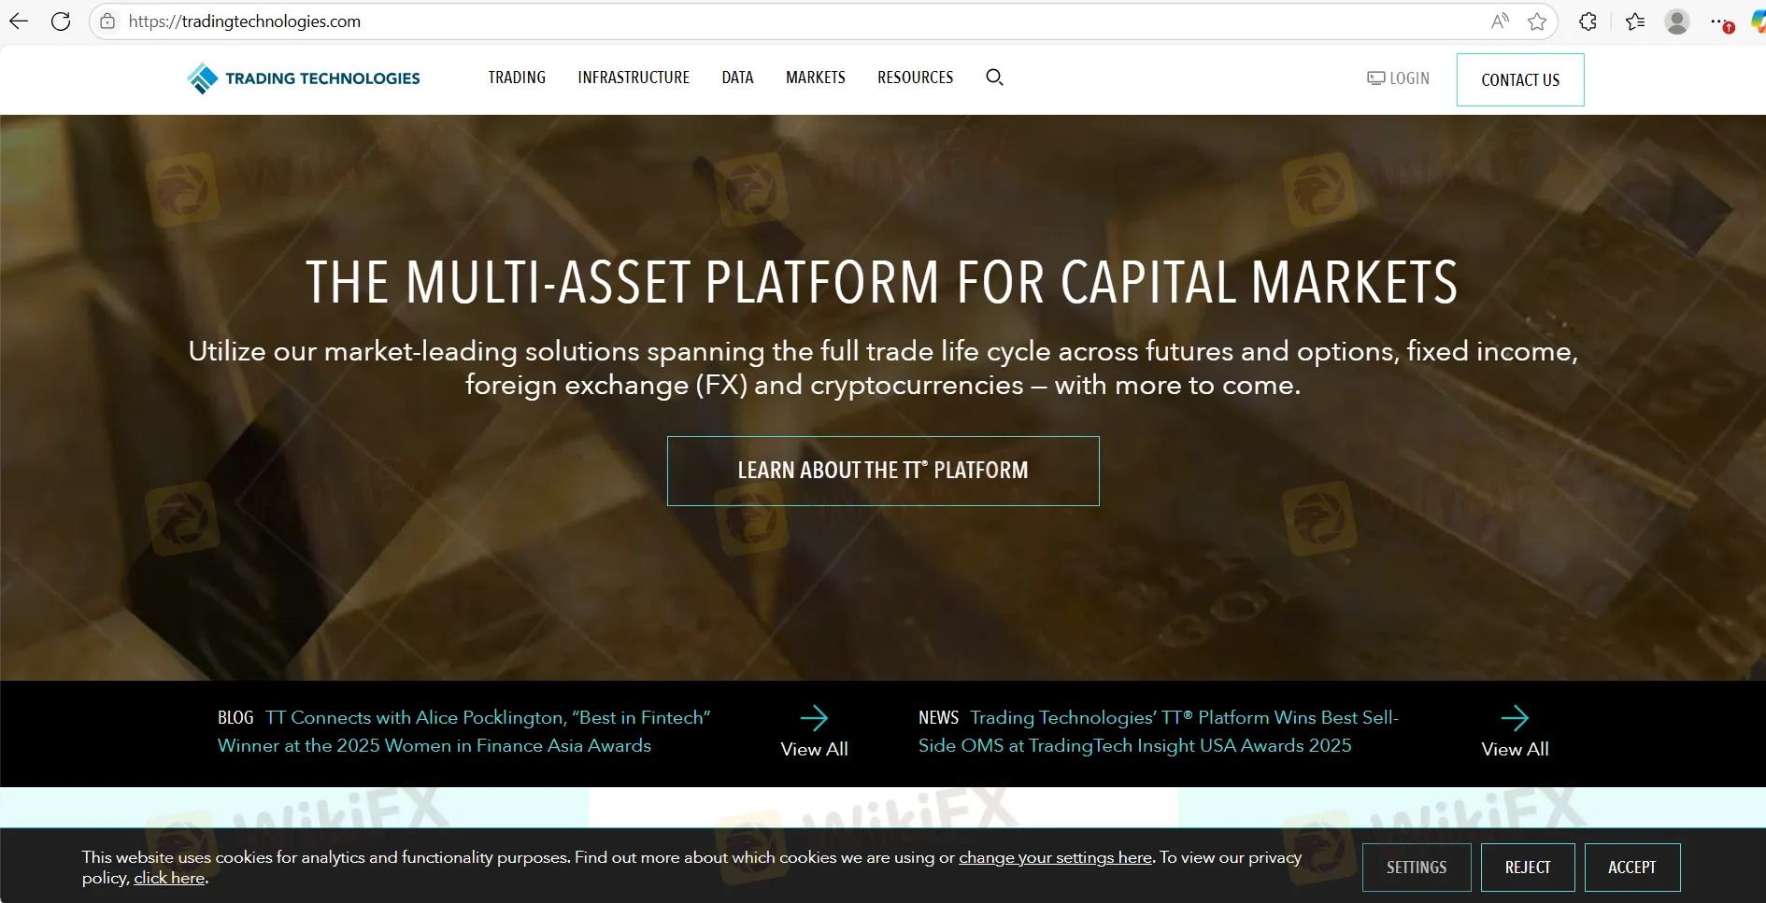Screen dimensions: 1766x903
Task: Click the NEWS label in the ticker
Action: click(x=938, y=717)
